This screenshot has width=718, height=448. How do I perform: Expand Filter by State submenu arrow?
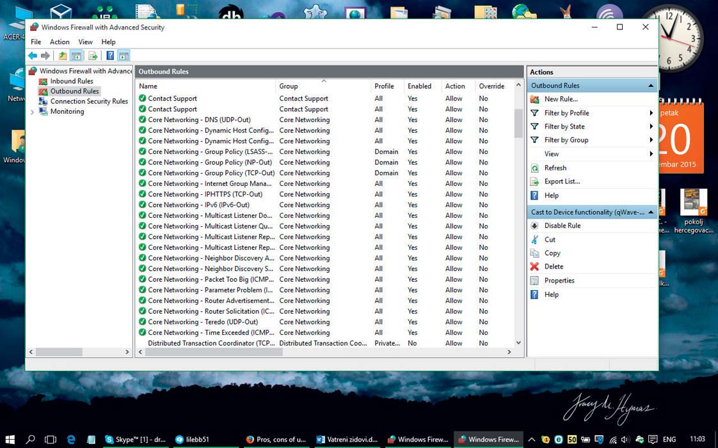[x=651, y=127]
